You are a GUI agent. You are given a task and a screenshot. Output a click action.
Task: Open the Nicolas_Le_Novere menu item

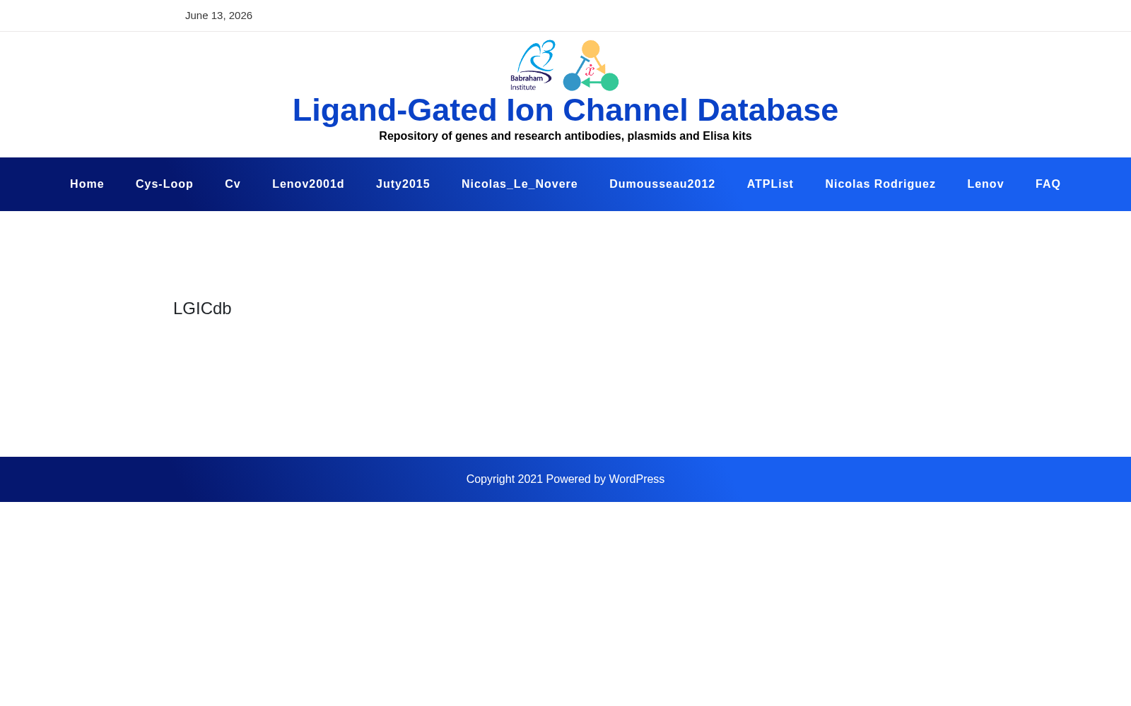click(520, 184)
